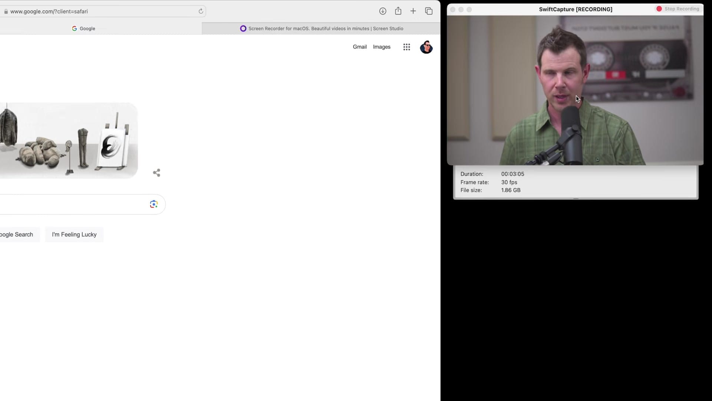
Task: Switch to the Screen Studio tab
Action: pyautogui.click(x=321, y=29)
